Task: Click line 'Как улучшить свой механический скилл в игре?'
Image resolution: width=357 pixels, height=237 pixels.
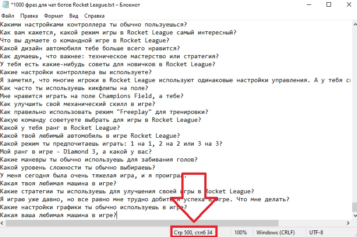Action: (x=77, y=104)
